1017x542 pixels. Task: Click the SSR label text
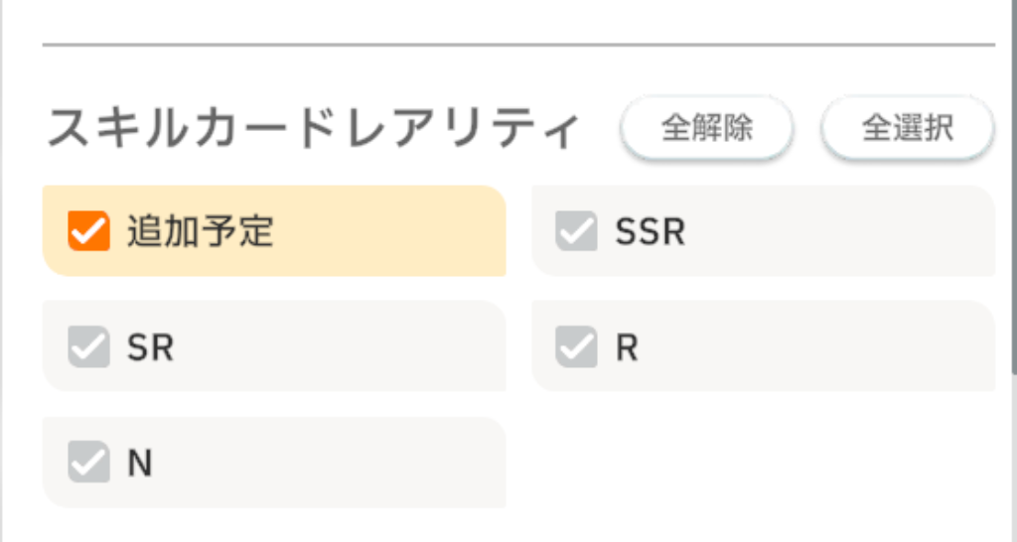(x=651, y=231)
